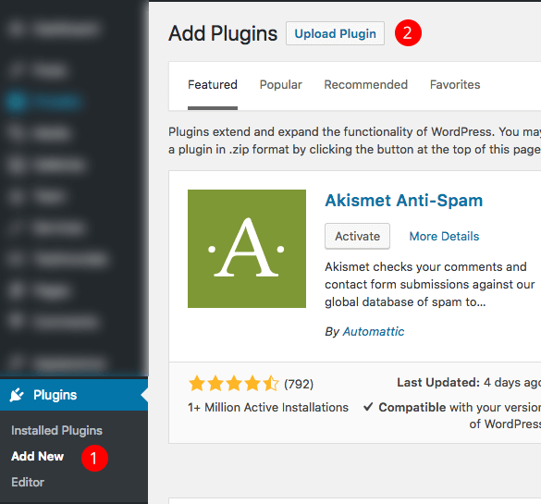Switch to the Favorites tab
The width and height of the screenshot is (541, 504).
pos(455,85)
